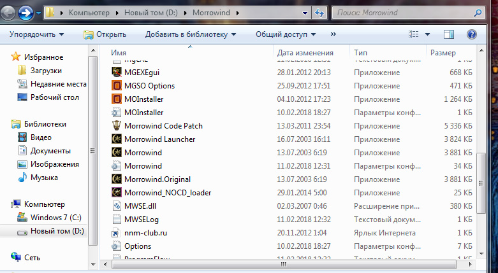Viewport: 498px width, 273px height.
Task: Select the MOInstaller configuration file icon
Action: (x=117, y=112)
